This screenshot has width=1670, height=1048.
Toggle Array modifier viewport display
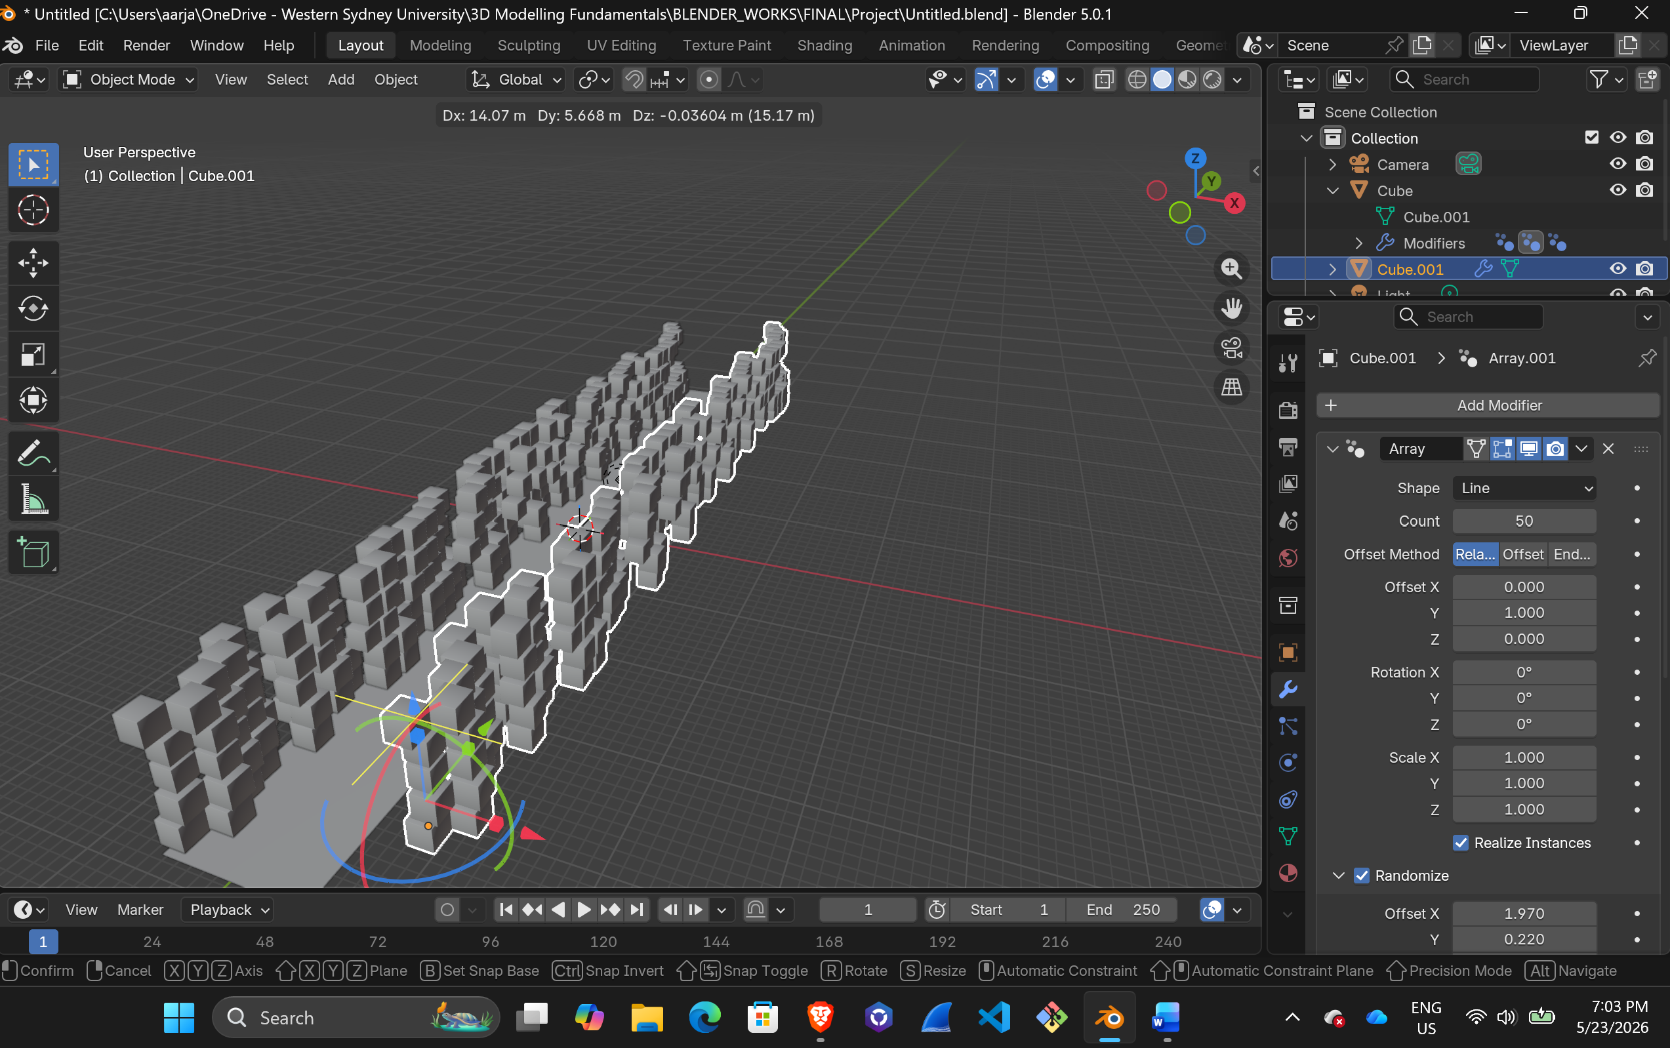(1528, 449)
